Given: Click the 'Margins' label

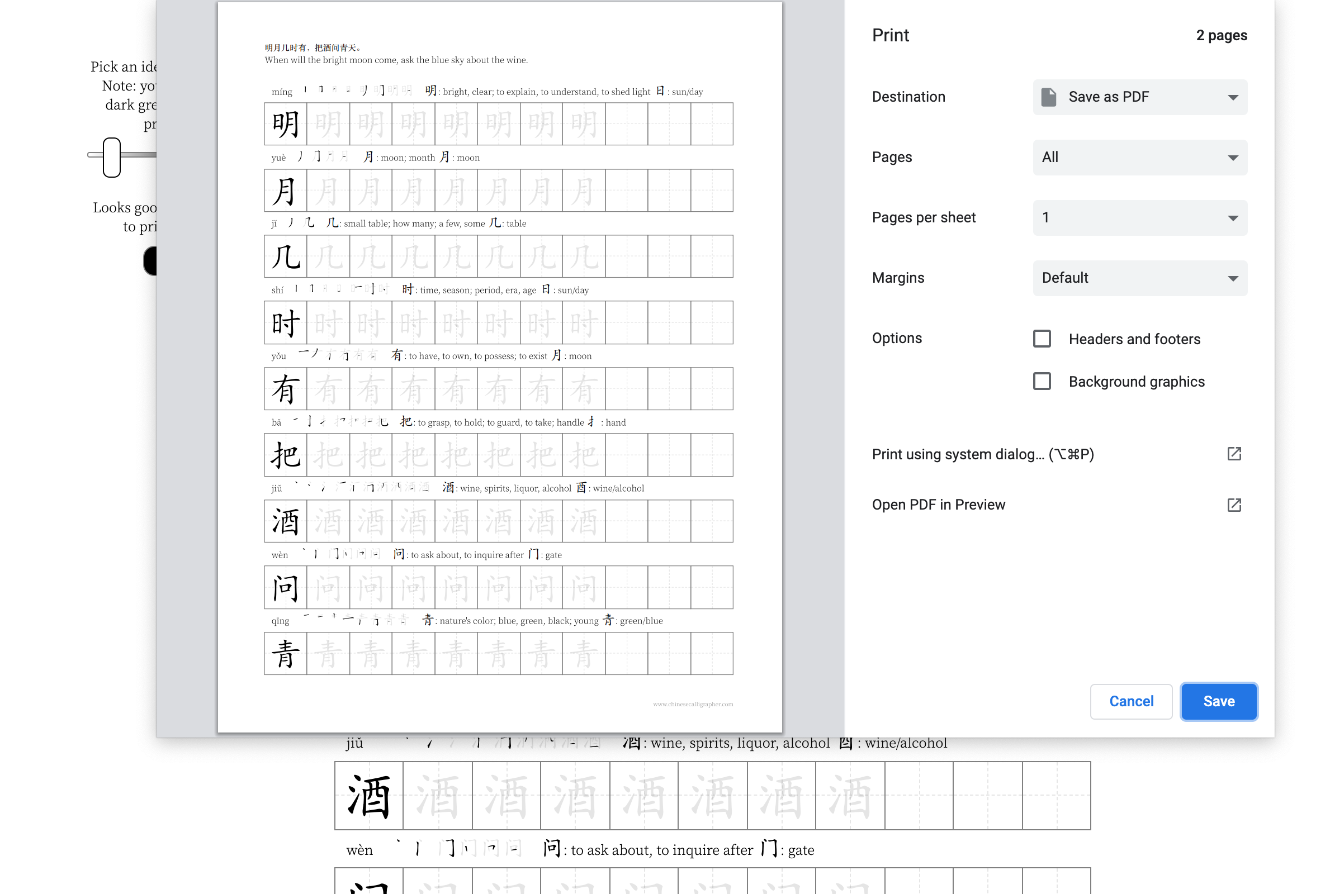Looking at the screenshot, I should click(898, 278).
